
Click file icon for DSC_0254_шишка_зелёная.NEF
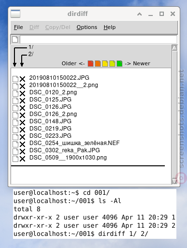click(x=15, y=144)
